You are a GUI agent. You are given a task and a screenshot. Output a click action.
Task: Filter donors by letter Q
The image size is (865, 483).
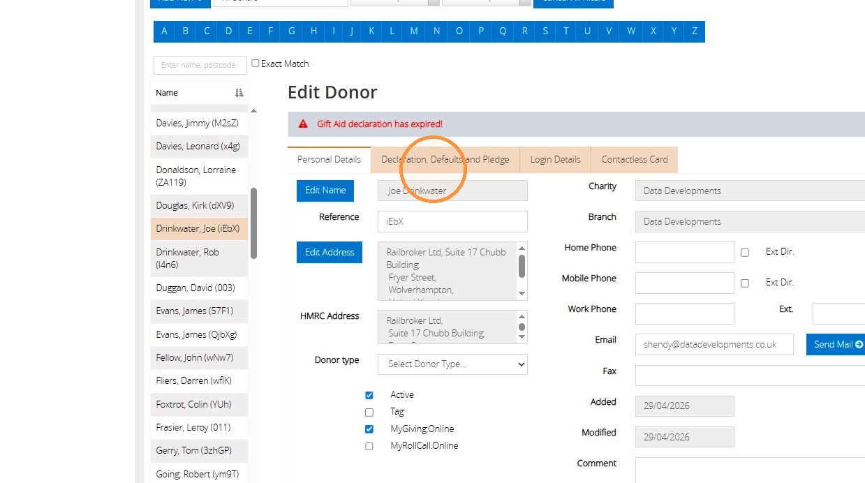pyautogui.click(x=503, y=31)
